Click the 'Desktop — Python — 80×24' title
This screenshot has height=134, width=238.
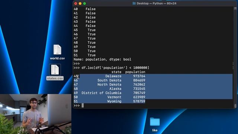pos(157,3)
